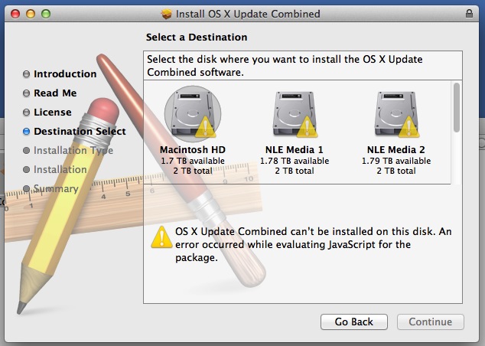The width and height of the screenshot is (485, 346).
Task: Click warning badge on NLE Media 2 drive
Action: (409, 127)
